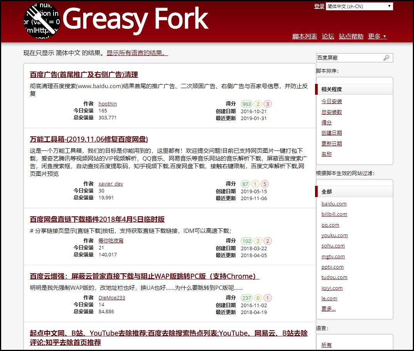Filter scripts by youku.com
Viewport: 414px width, 351px height.
(334, 236)
